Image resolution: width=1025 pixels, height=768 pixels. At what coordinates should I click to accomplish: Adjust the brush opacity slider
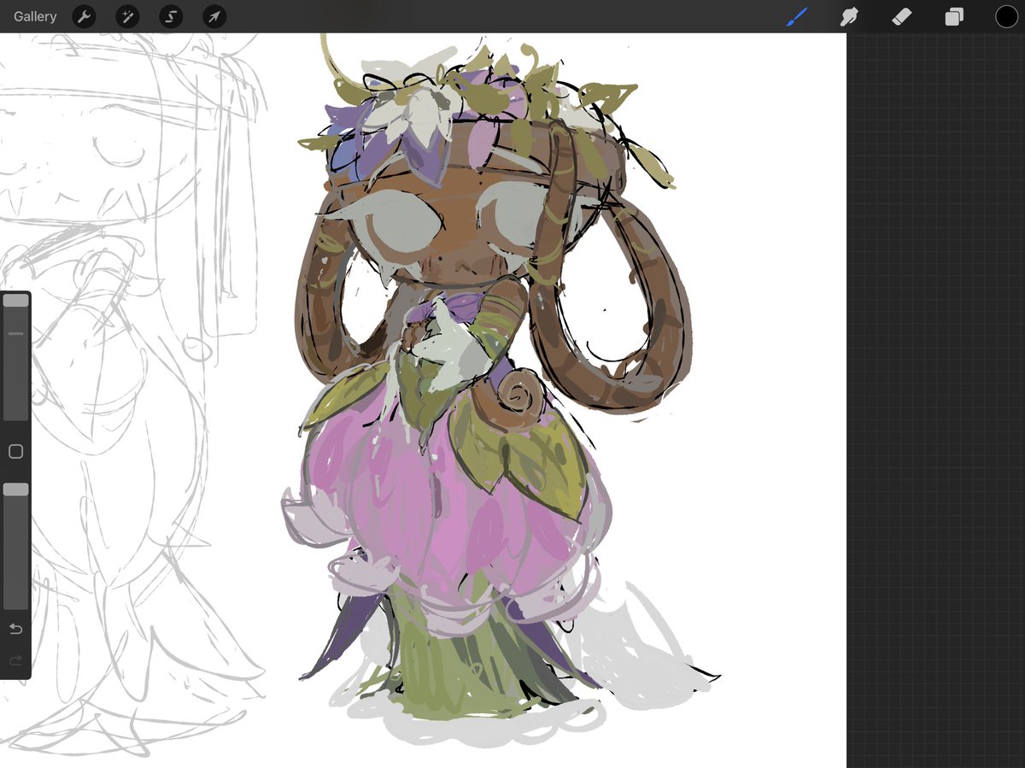coord(15,546)
